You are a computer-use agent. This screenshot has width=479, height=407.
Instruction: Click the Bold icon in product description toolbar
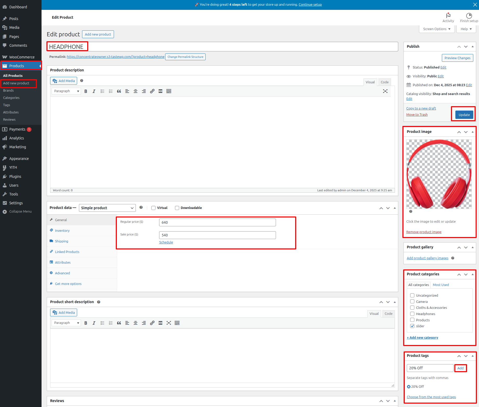[86, 91]
